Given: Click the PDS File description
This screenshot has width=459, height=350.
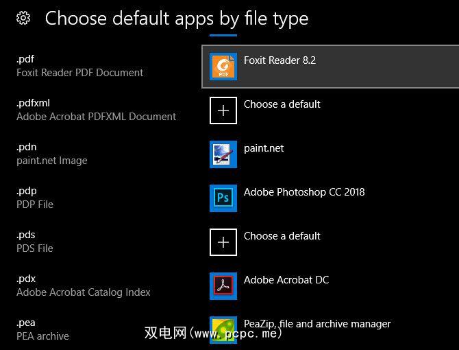Looking at the screenshot, I should (x=35, y=248).
